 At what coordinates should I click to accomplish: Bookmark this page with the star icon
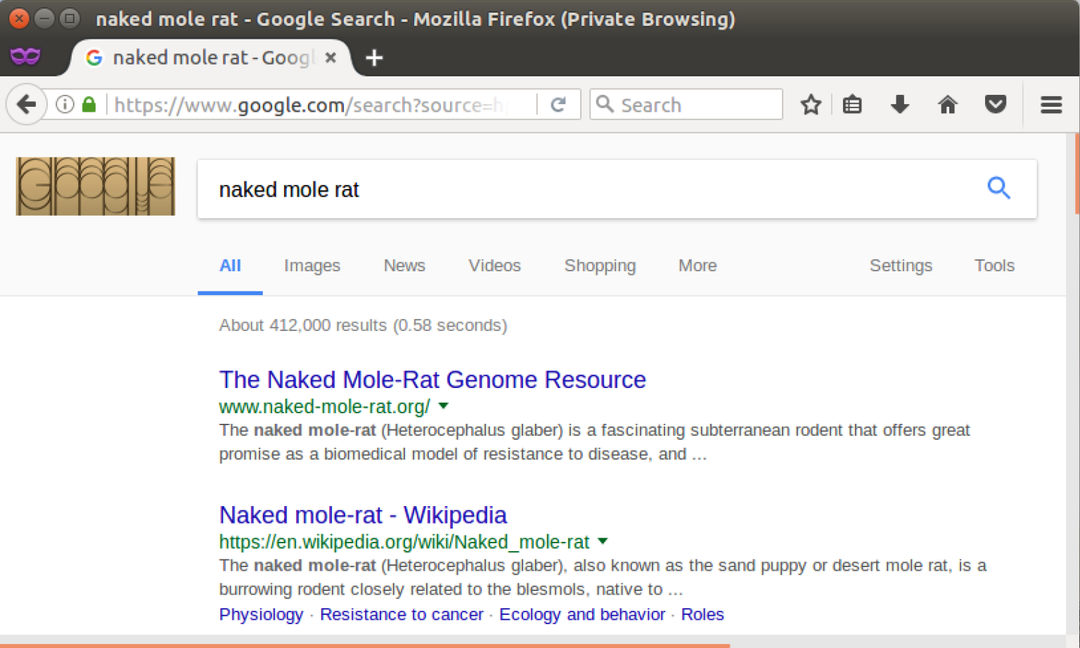pyautogui.click(x=811, y=104)
